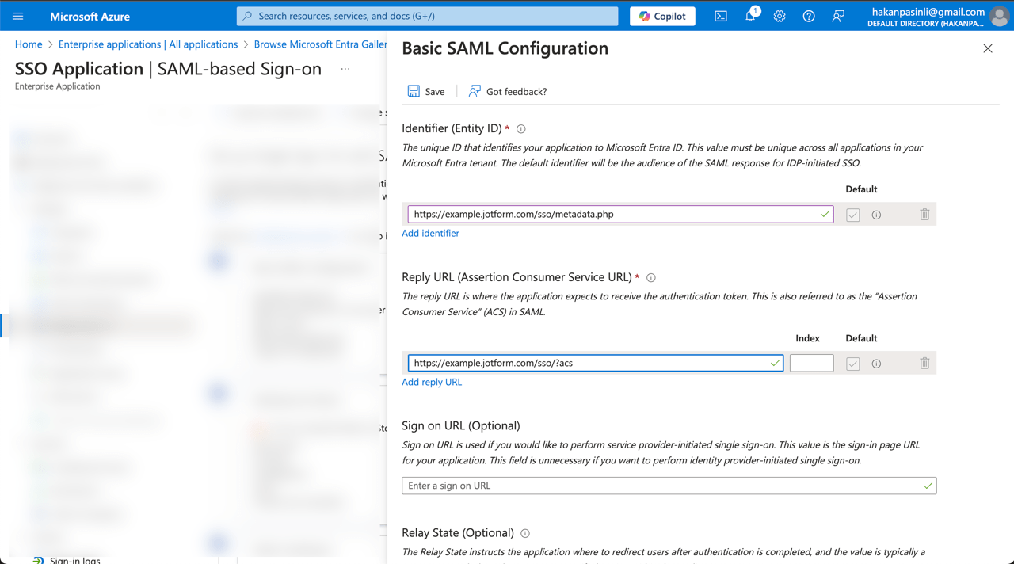Click the Add reply URL link
Viewport: 1014px width, 564px height.
tap(432, 382)
